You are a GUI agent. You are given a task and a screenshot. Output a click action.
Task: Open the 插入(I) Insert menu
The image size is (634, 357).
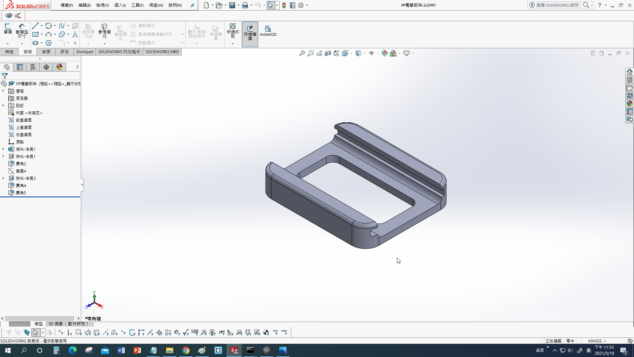(x=120, y=5)
